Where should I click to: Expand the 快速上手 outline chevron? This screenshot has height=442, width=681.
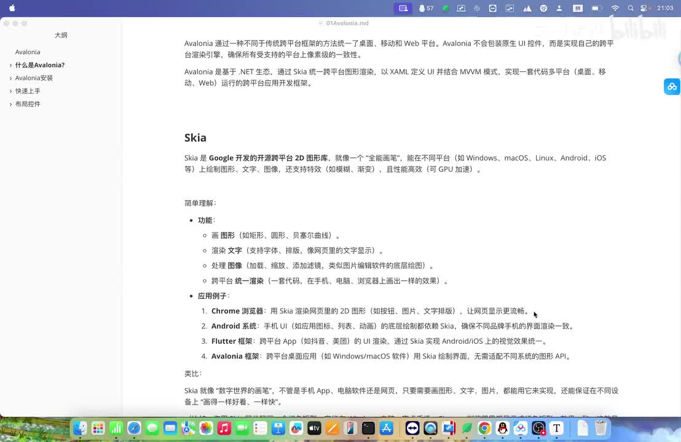pyautogui.click(x=10, y=91)
